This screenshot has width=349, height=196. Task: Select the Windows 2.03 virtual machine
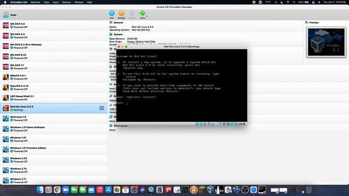point(54,160)
